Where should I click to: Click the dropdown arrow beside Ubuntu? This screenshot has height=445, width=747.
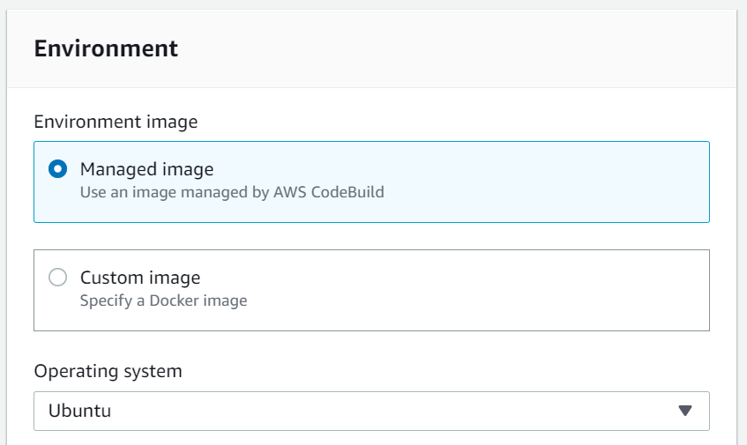[685, 411]
